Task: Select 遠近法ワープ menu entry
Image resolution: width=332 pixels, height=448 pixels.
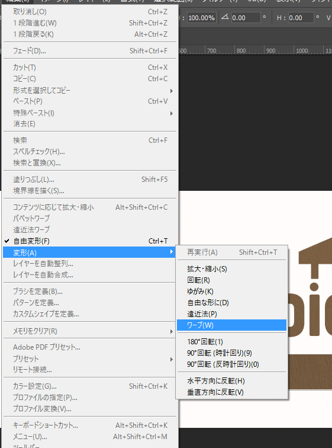Action: (89, 230)
